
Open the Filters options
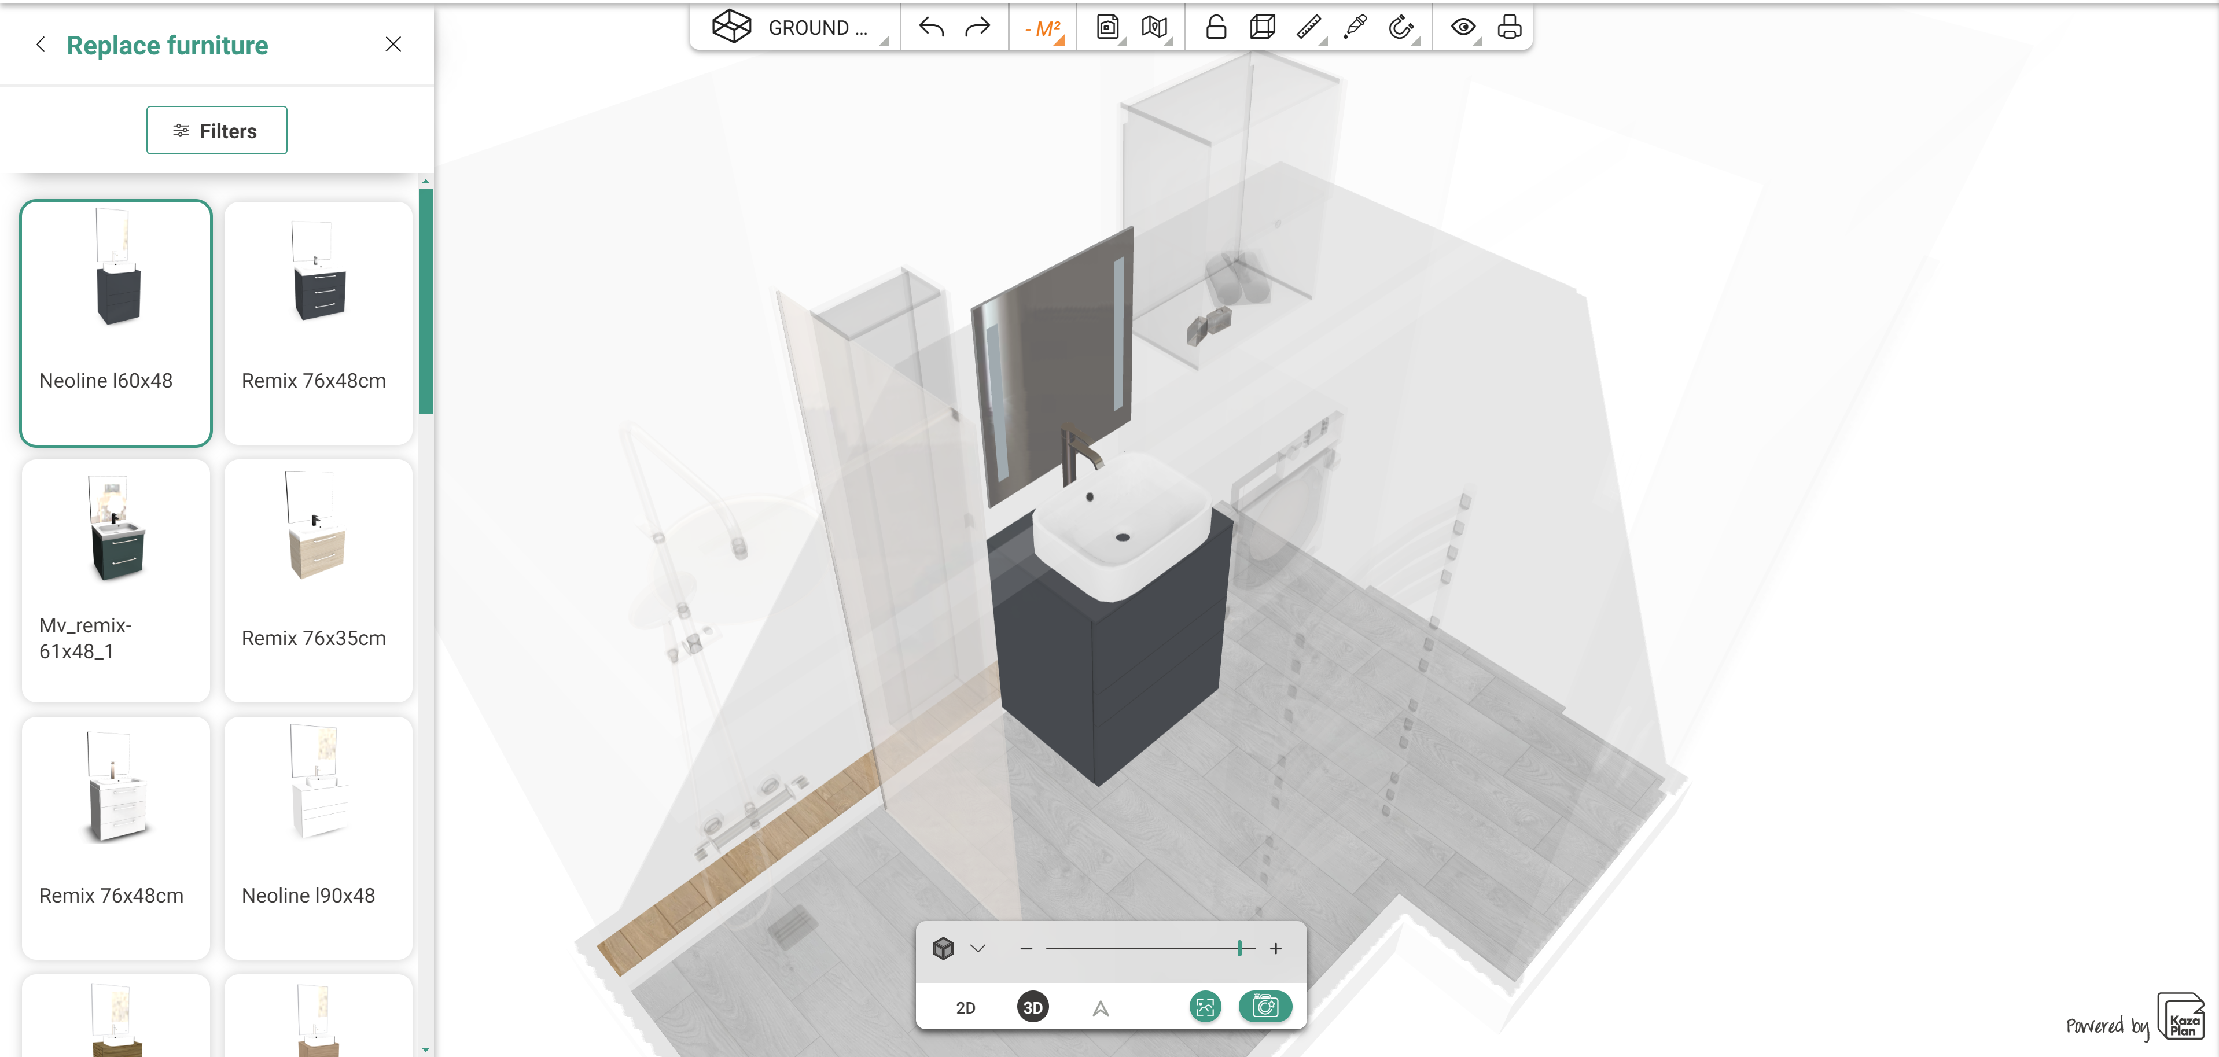pyautogui.click(x=216, y=130)
